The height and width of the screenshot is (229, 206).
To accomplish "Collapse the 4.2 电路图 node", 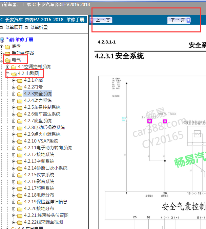I will [x=7, y=74].
